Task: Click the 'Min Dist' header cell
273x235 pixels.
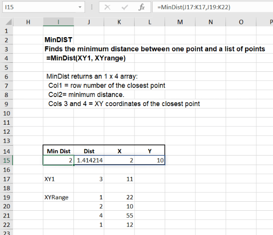Action: pos(58,151)
